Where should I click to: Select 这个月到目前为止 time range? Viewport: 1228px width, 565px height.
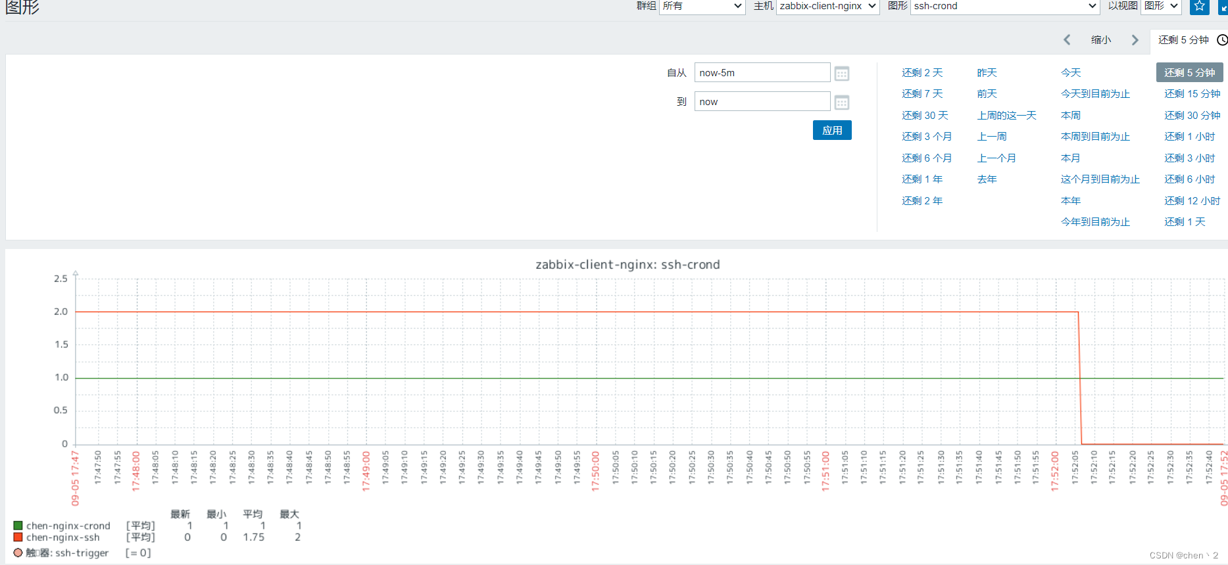(x=1100, y=179)
